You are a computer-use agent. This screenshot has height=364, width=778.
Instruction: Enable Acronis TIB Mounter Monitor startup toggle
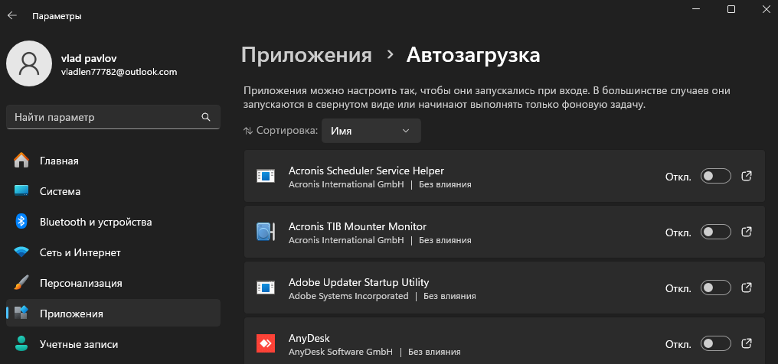click(x=715, y=231)
